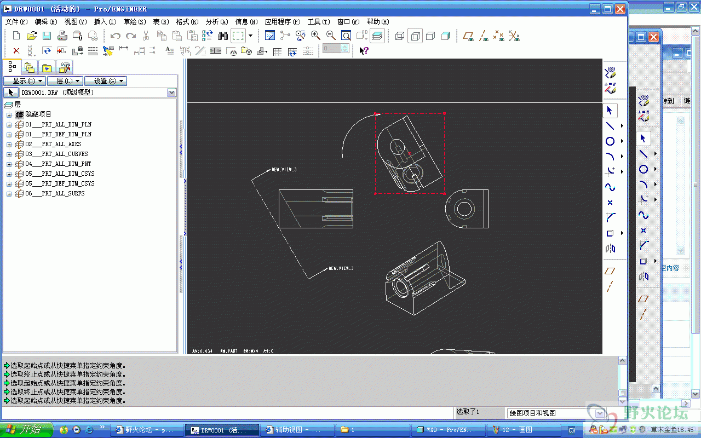Open the 工具 menu

318,22
